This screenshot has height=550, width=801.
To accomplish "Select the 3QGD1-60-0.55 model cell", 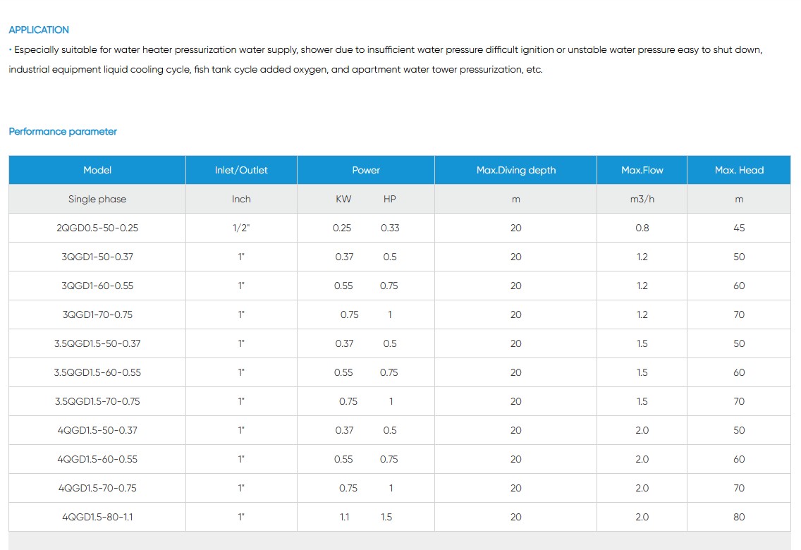I will pyautogui.click(x=97, y=286).
